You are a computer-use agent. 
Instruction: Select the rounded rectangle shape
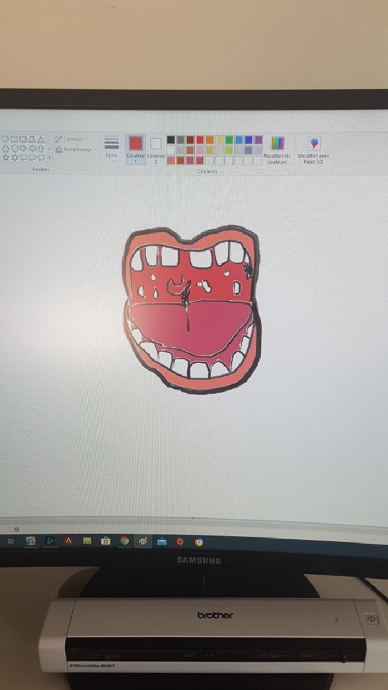[x=23, y=139]
